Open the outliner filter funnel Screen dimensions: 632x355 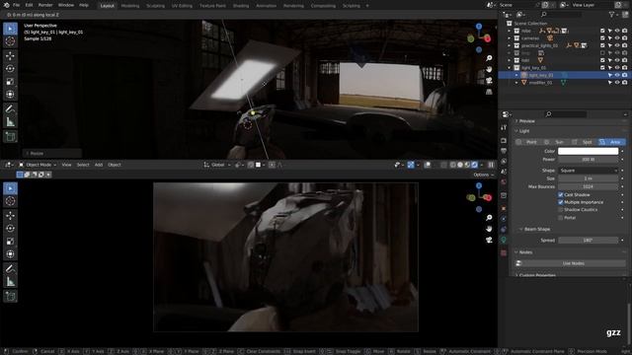pos(612,15)
